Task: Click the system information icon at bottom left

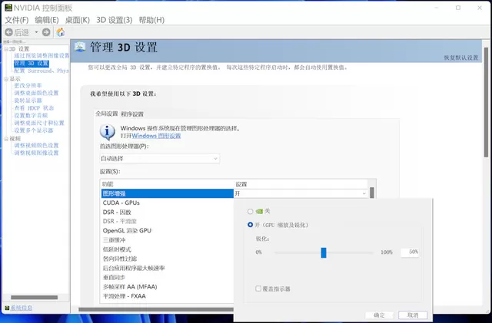Action: [7, 308]
